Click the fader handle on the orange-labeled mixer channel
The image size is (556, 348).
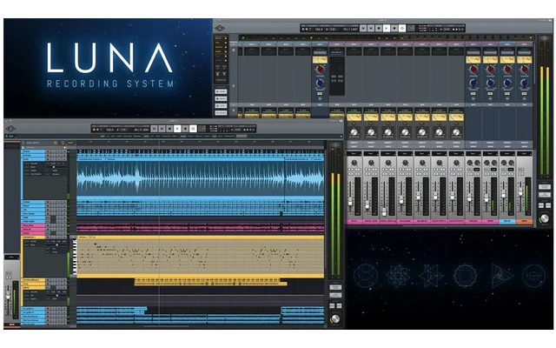520,192
